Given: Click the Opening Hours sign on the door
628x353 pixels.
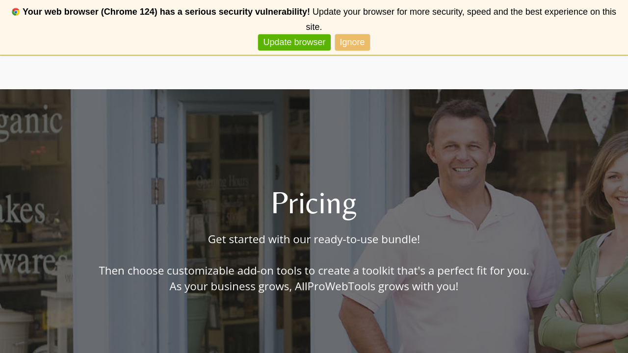Looking at the screenshot, I should click(x=222, y=182).
